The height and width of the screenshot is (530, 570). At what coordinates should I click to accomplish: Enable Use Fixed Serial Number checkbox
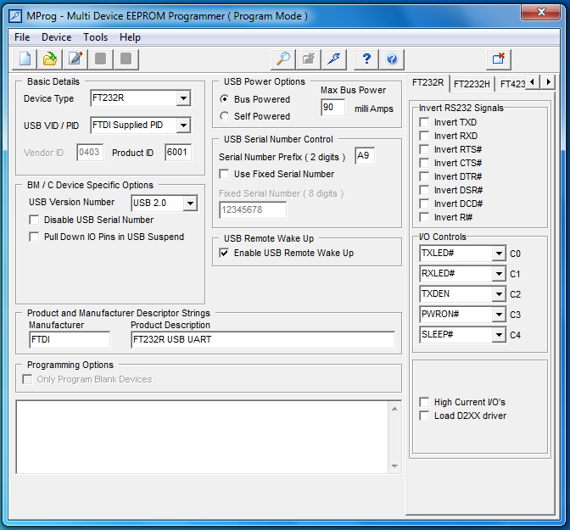(224, 174)
